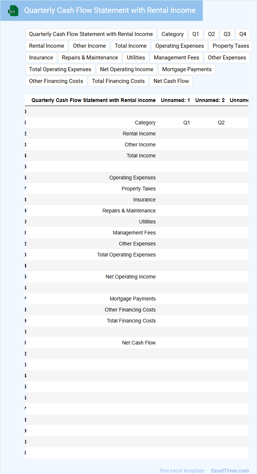Select the Total Operating Expenses table cell

point(126,255)
